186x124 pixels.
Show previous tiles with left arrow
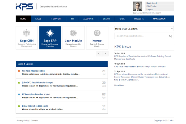99,53
